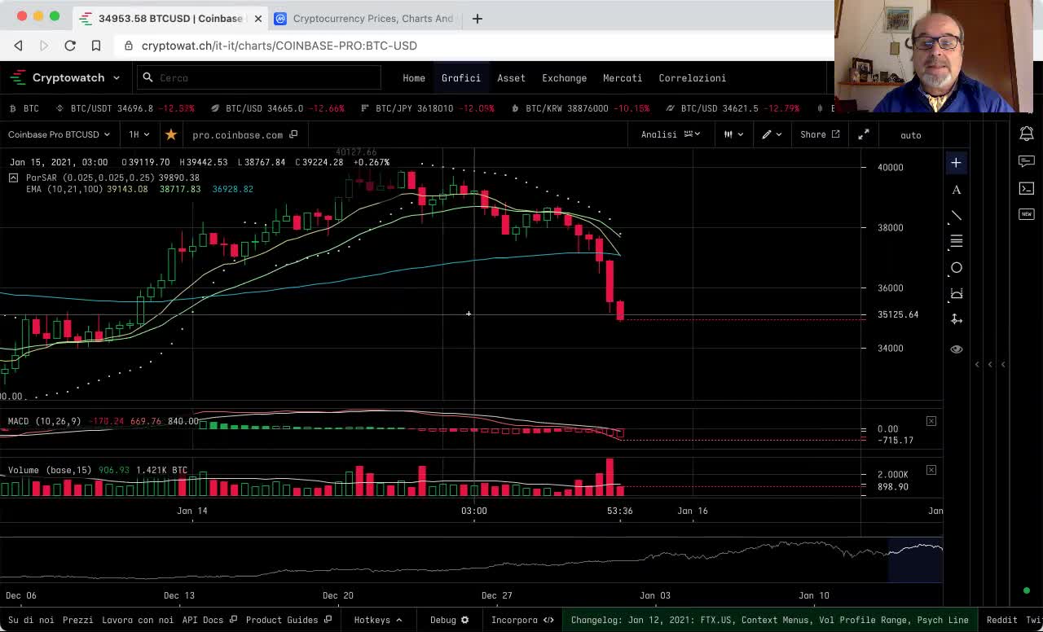Toggle auto price scale

(x=910, y=135)
